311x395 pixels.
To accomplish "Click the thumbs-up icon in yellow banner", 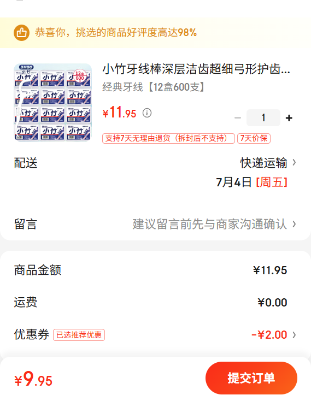I will coord(21,33).
